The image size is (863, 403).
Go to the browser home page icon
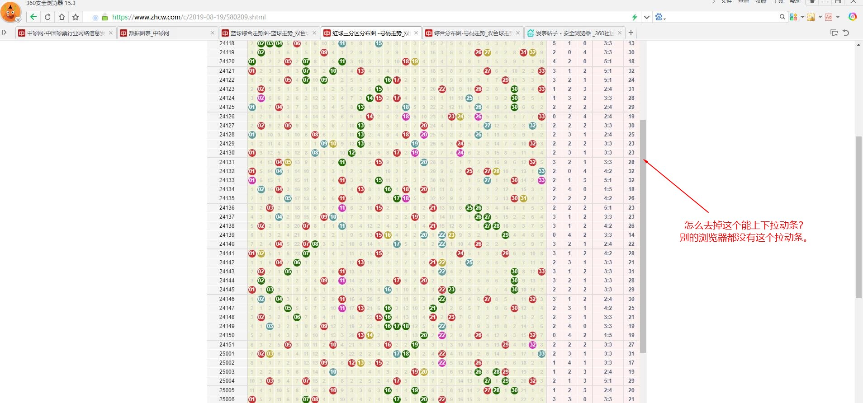click(x=62, y=17)
